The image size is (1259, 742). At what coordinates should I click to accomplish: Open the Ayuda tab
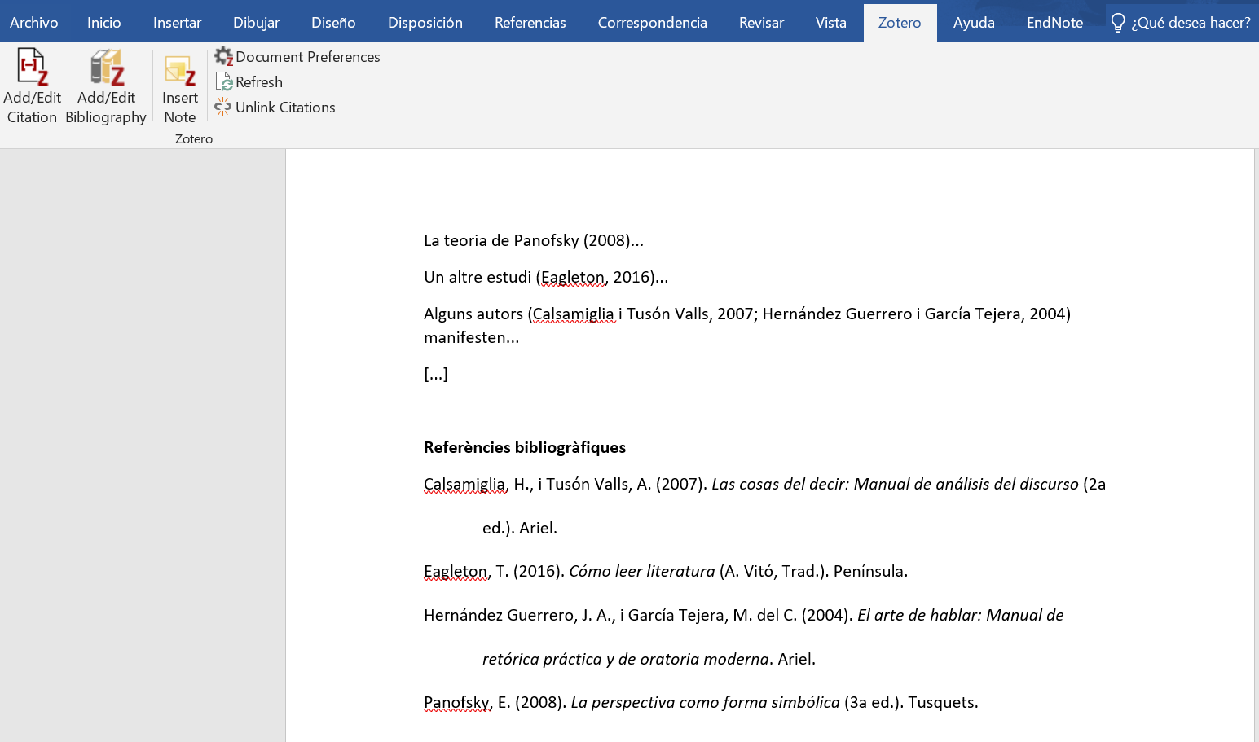pos(974,23)
